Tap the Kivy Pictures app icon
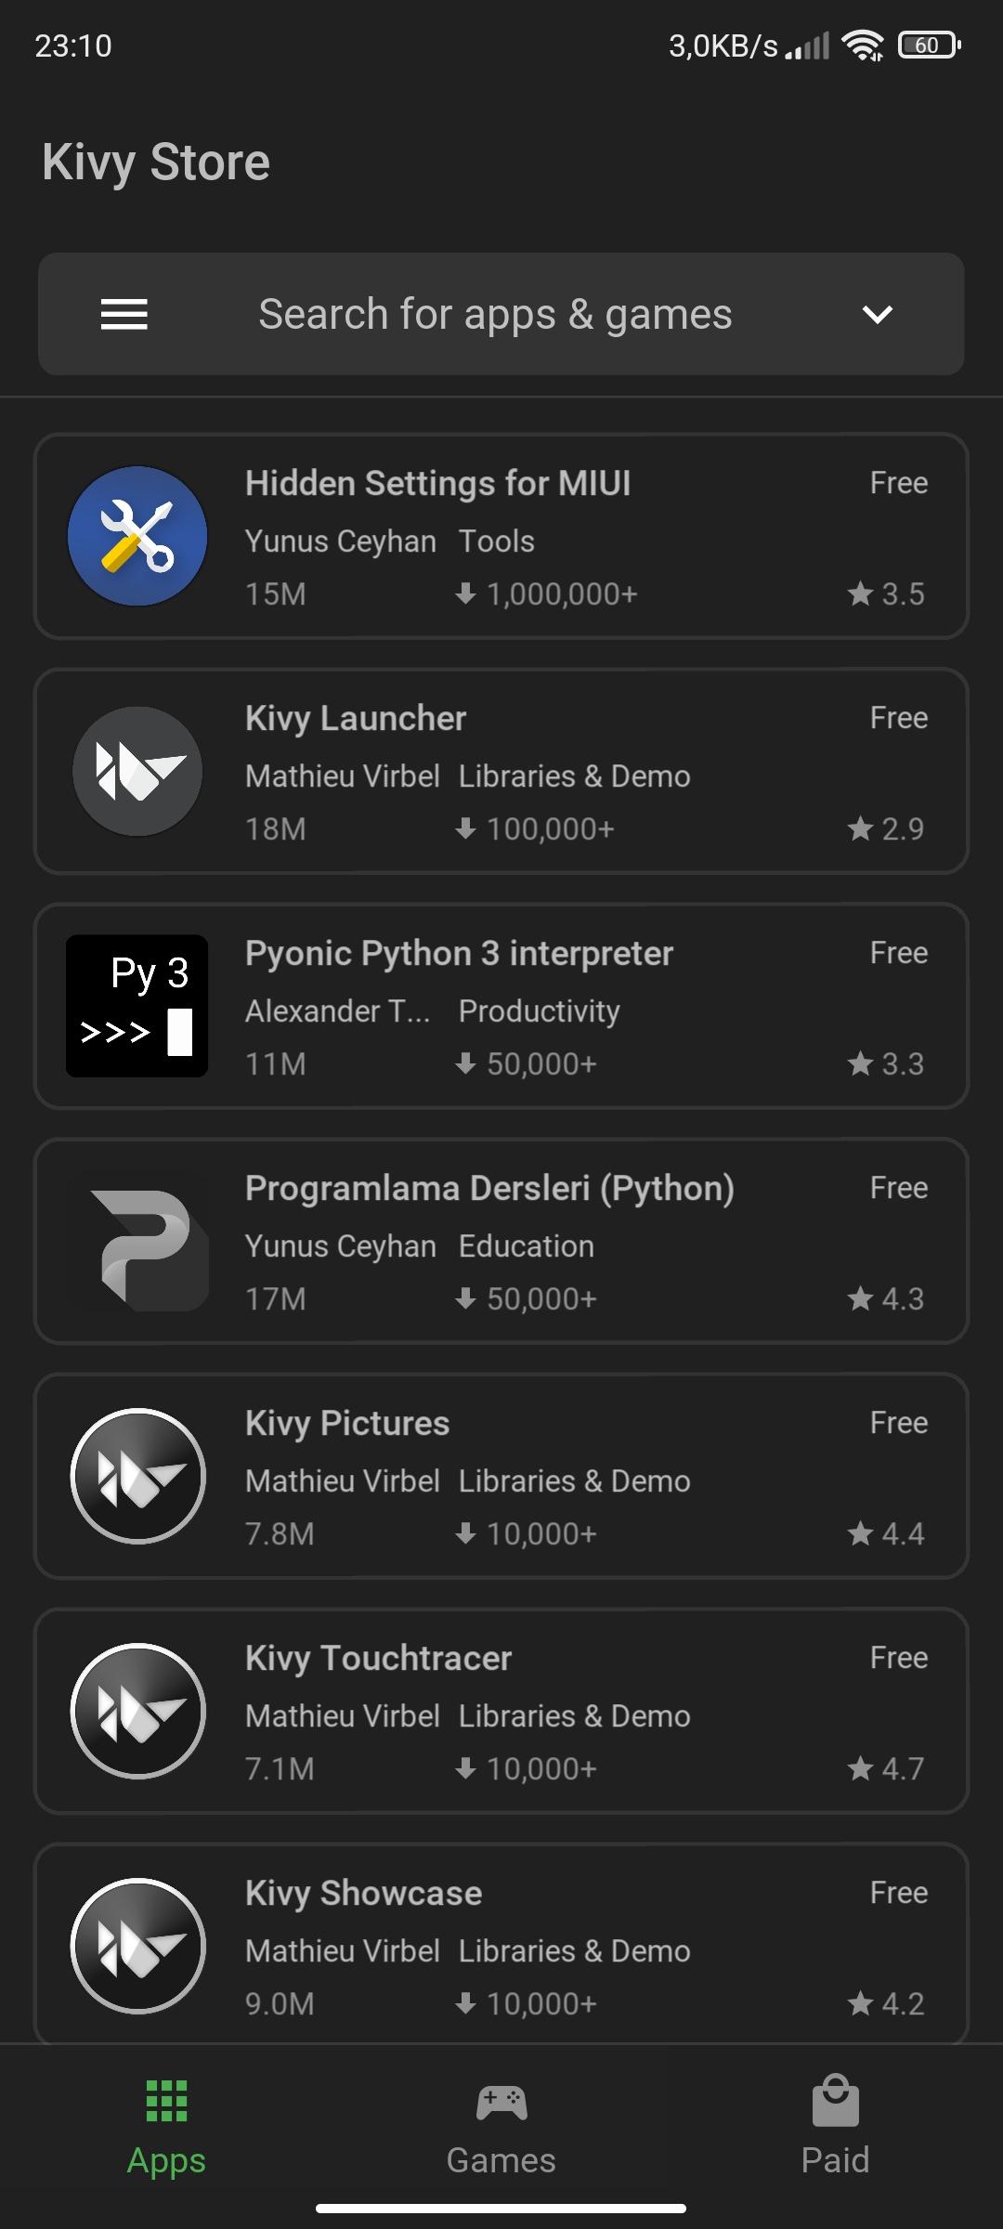 137,1476
